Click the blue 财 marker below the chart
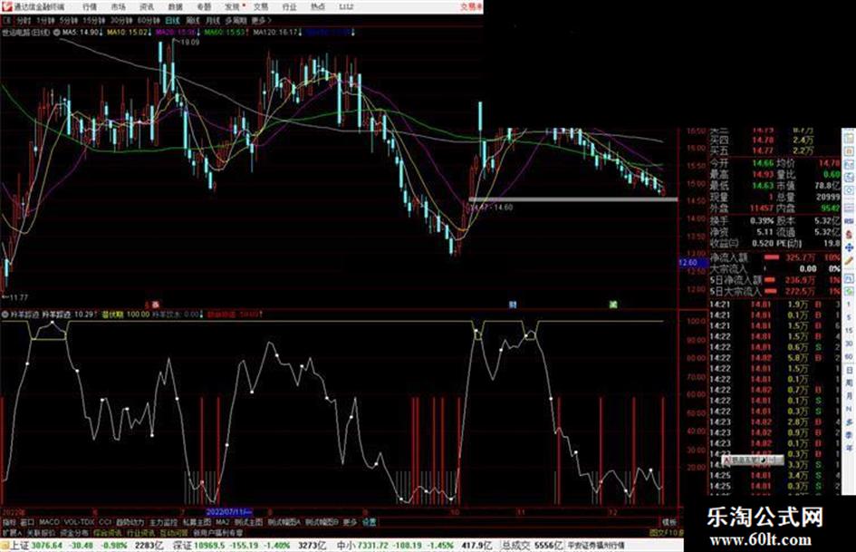The image size is (856, 552). (513, 305)
